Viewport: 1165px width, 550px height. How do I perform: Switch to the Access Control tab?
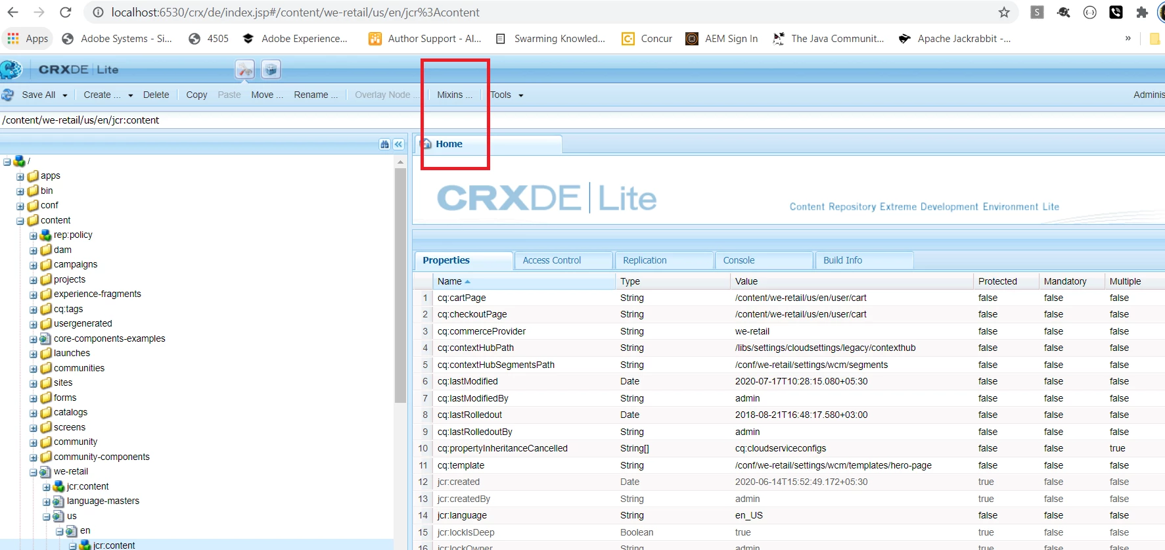564,260
